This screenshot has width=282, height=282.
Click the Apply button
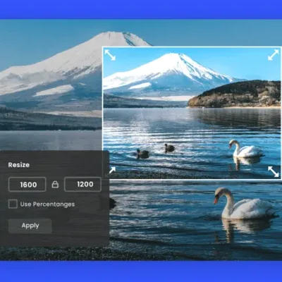coord(30,226)
